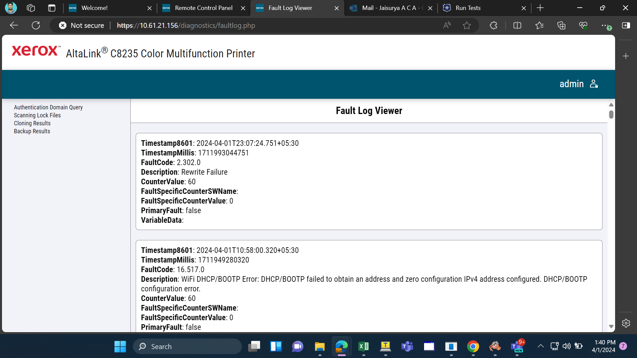Viewport: 637px width, 358px height.
Task: Click the Backup Results link
Action: (x=32, y=131)
